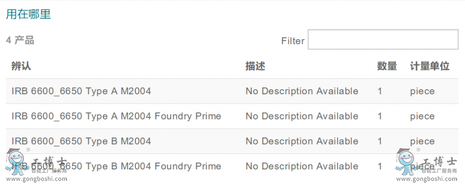This screenshot has height=189, width=465.
Task: Click the 用在哪里 section heading
Action: [x=28, y=14]
